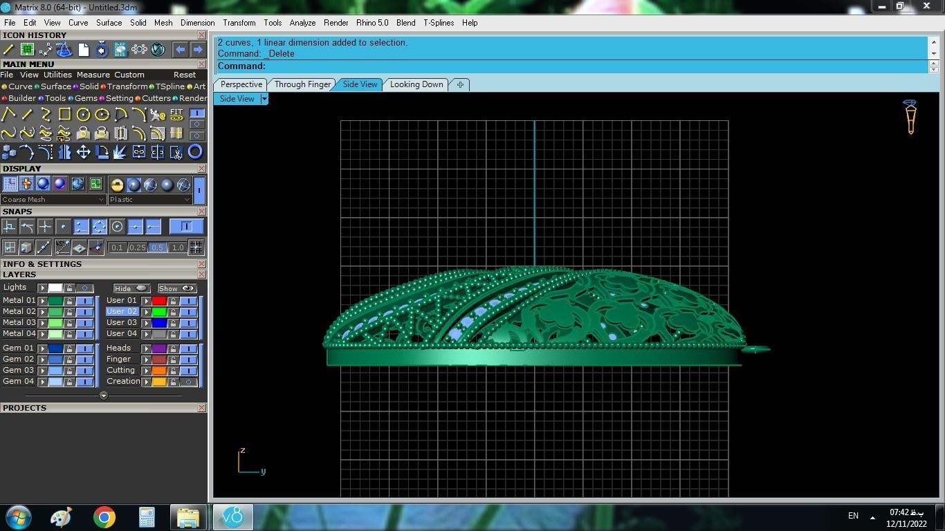945x531 pixels.
Task: Select the Arc curve tool
Action: point(120,114)
